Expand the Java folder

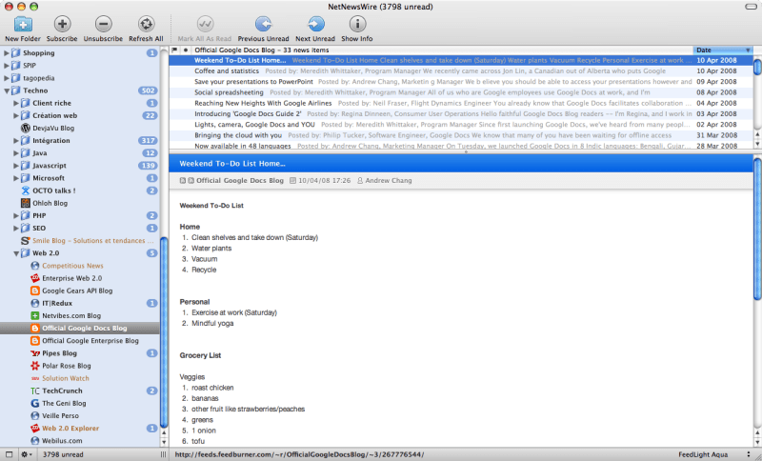16,153
